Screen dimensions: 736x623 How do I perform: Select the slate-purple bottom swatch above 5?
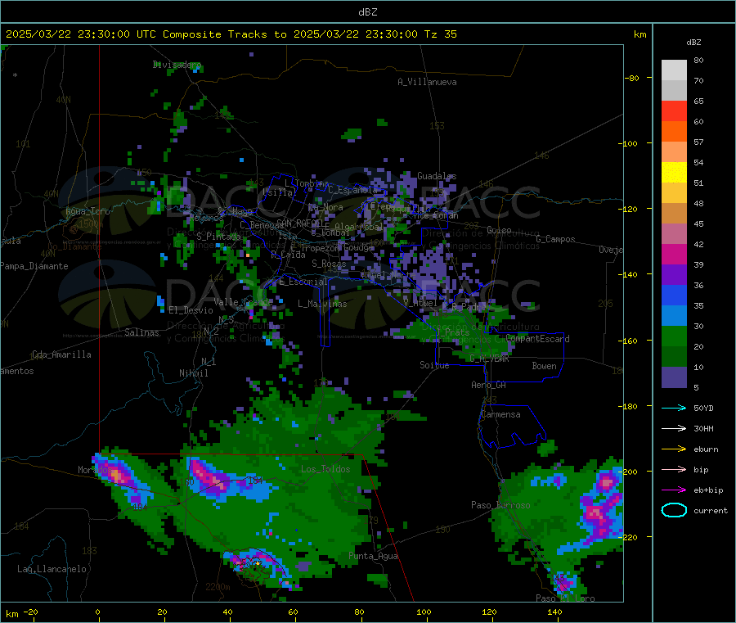[674, 377]
